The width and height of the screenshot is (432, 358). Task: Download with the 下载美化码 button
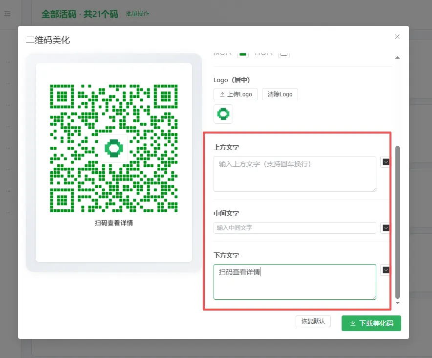371,323
